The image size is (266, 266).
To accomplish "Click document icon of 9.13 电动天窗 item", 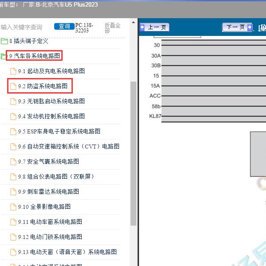I will pyautogui.click(x=13, y=252).
